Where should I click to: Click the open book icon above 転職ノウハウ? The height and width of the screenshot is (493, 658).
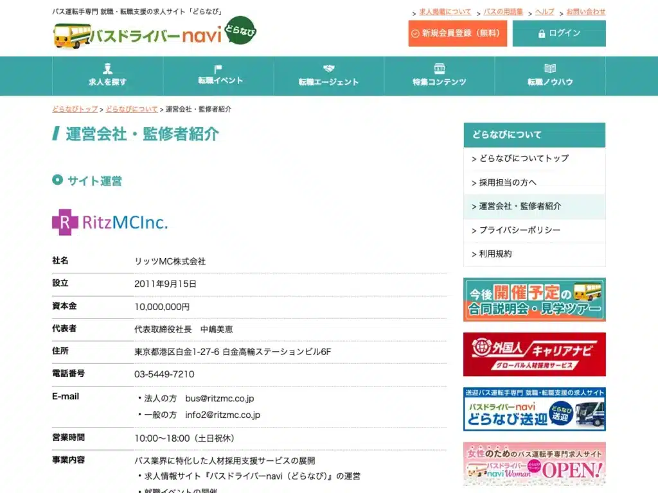(550, 68)
